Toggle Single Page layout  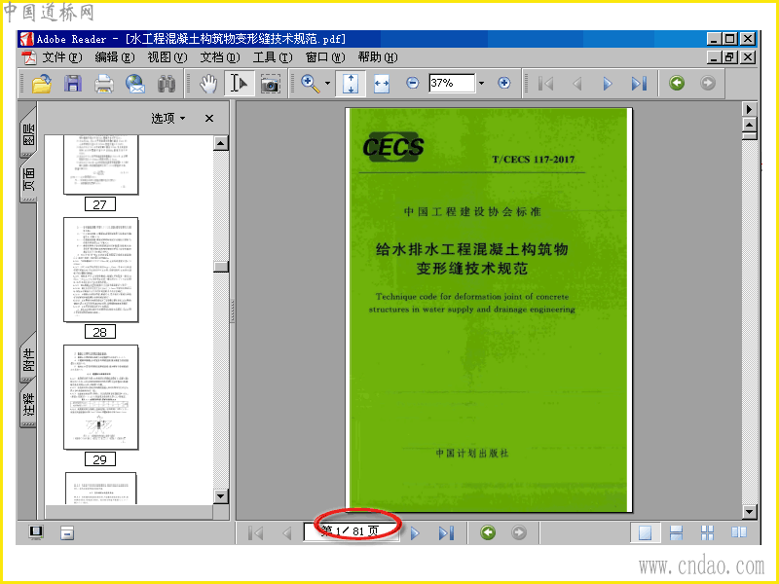[645, 532]
